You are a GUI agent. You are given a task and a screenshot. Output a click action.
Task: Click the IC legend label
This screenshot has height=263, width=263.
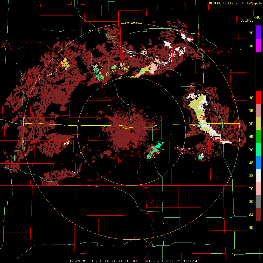point(251,189)
